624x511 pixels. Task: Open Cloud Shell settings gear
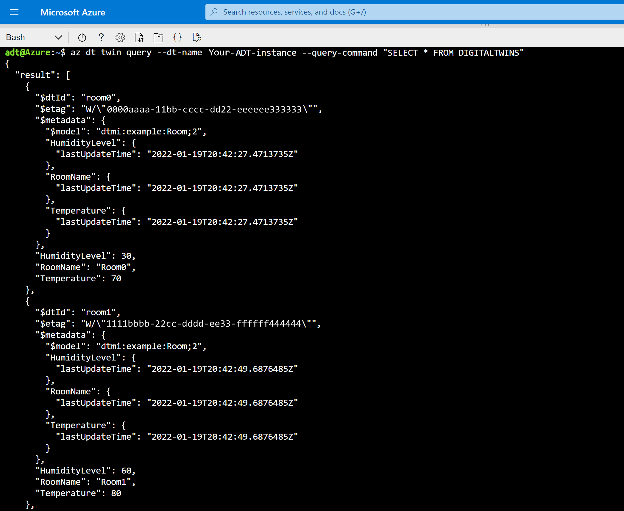(120, 37)
